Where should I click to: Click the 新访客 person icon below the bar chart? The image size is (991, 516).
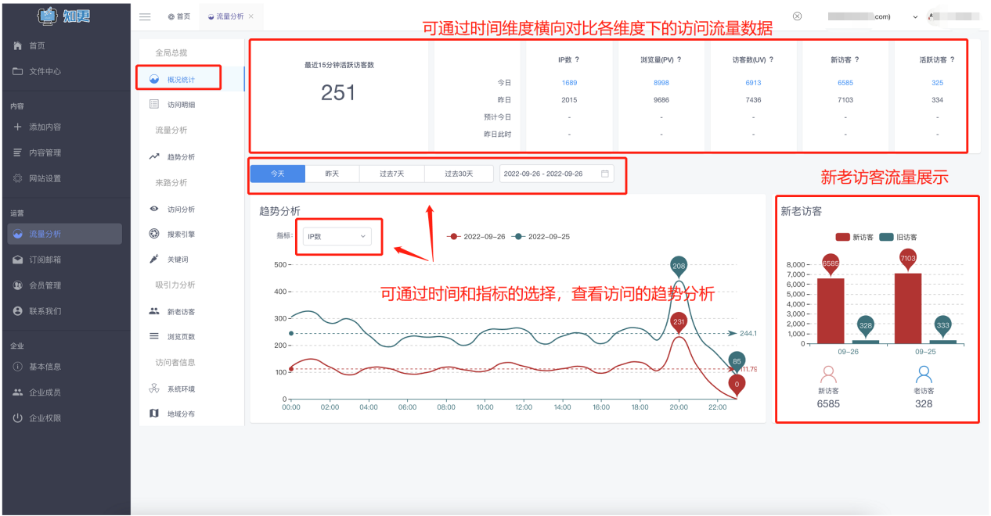point(827,374)
